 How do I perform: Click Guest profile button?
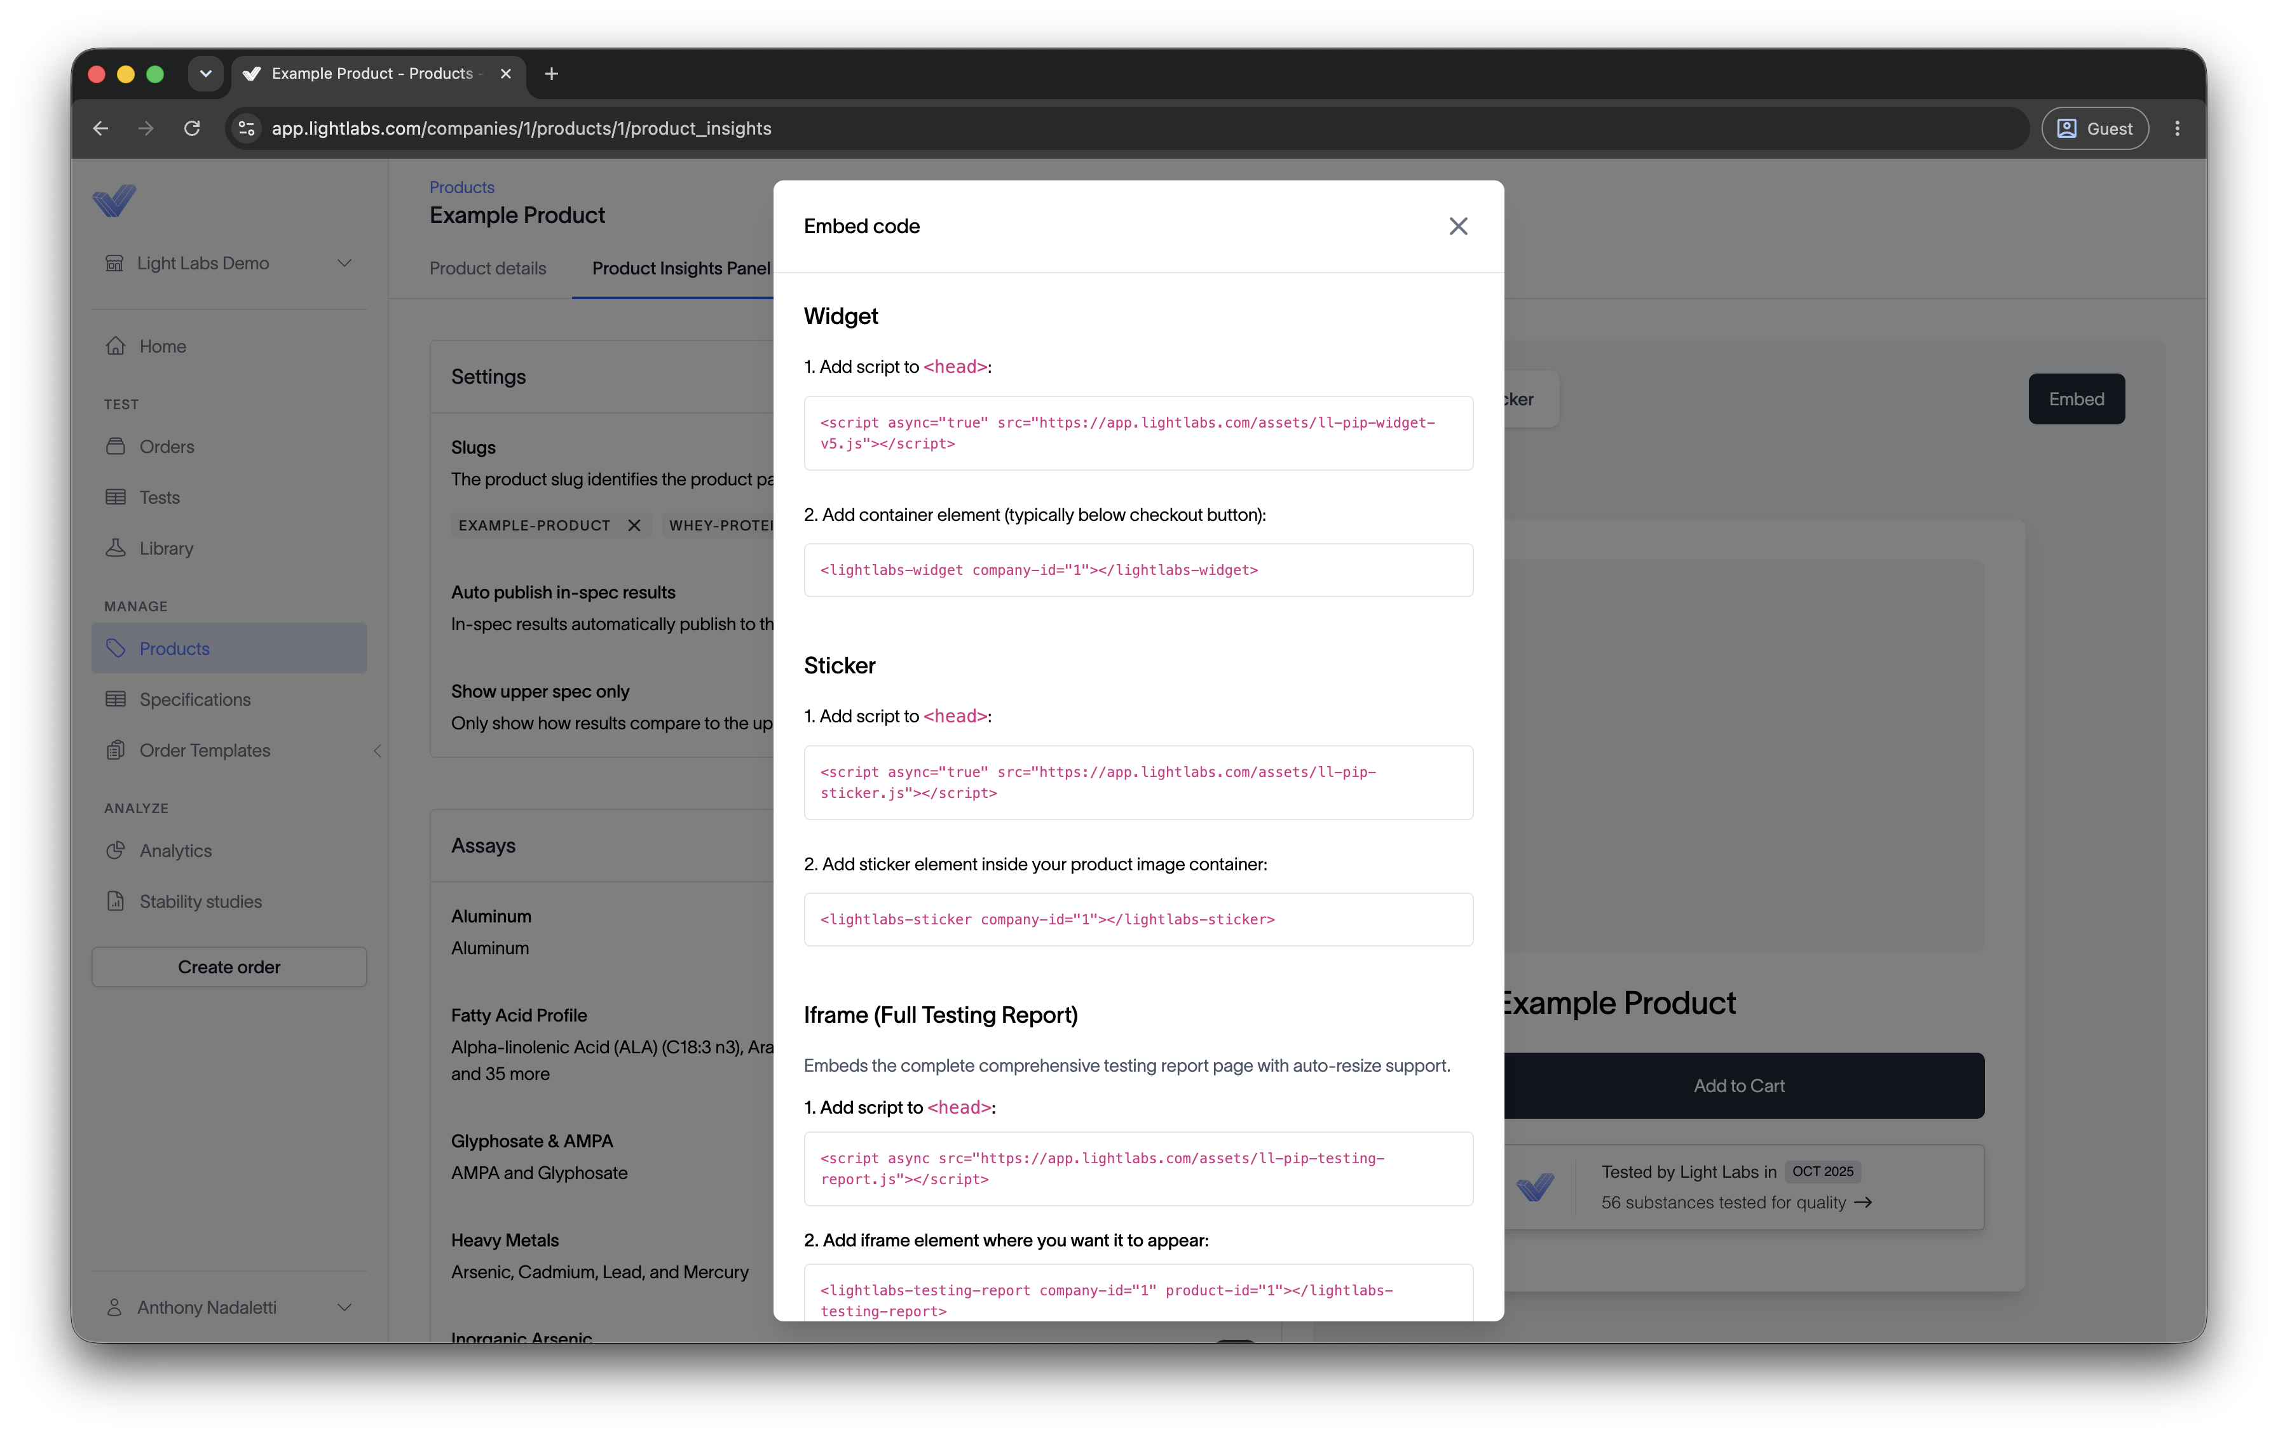(2094, 128)
